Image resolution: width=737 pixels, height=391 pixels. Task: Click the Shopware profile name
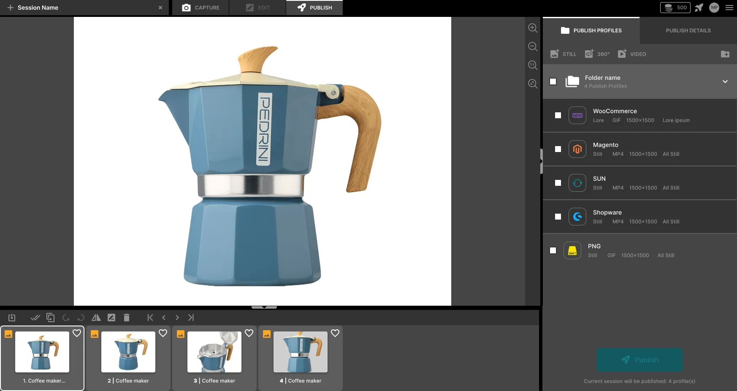(607, 212)
